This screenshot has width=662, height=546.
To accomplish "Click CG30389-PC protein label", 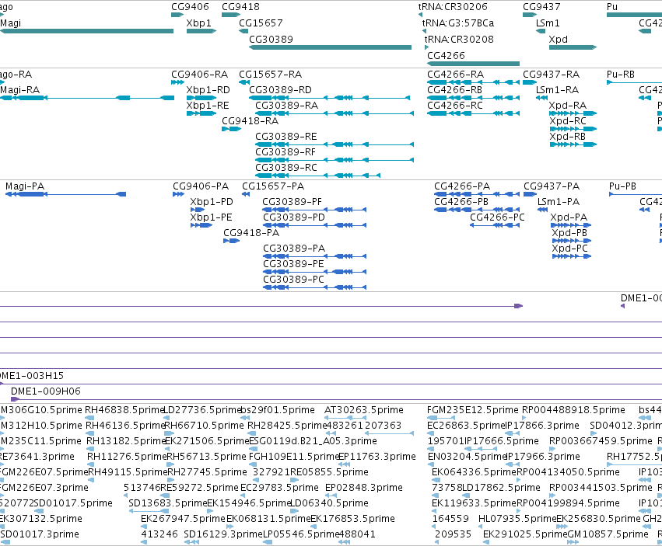I will click(294, 280).
